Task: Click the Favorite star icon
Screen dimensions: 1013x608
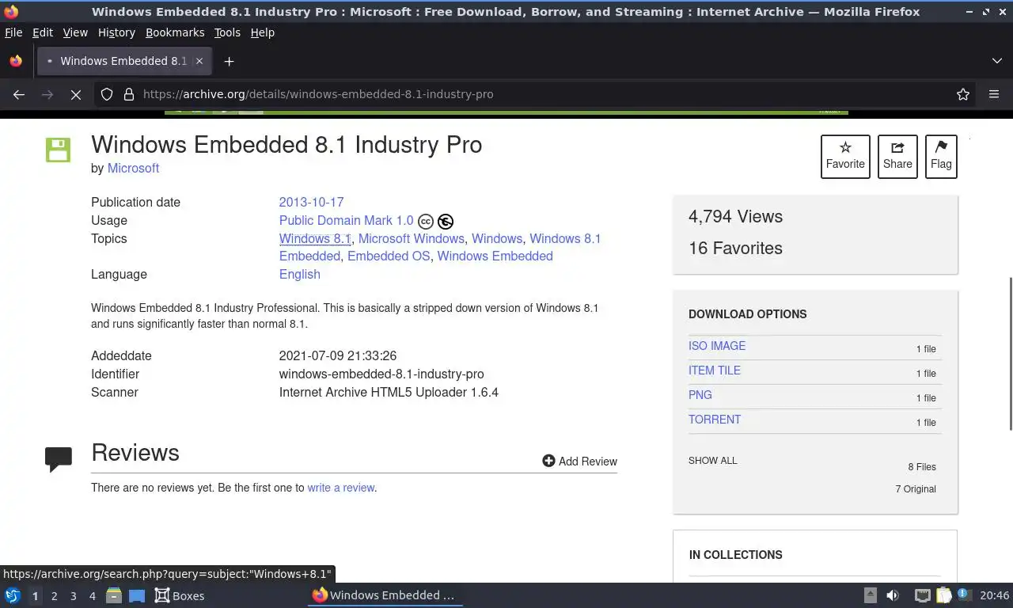Action: (x=845, y=148)
